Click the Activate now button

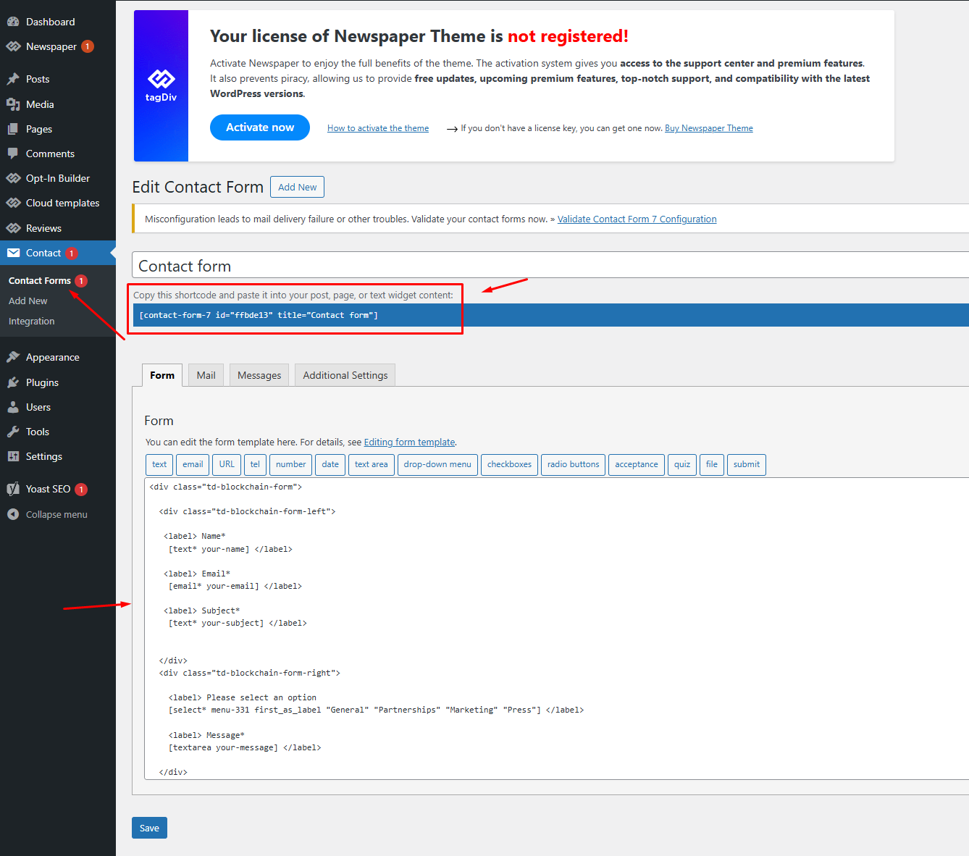pyautogui.click(x=260, y=127)
